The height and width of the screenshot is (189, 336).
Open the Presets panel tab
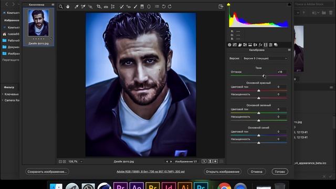click(x=271, y=45)
